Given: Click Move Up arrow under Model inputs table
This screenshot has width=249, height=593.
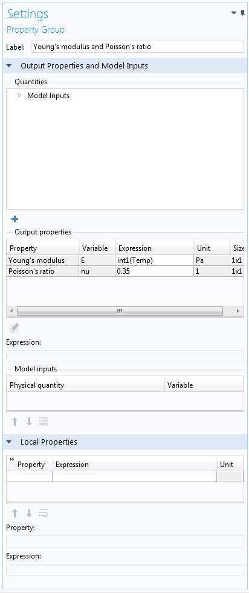Looking at the screenshot, I should click(x=15, y=422).
